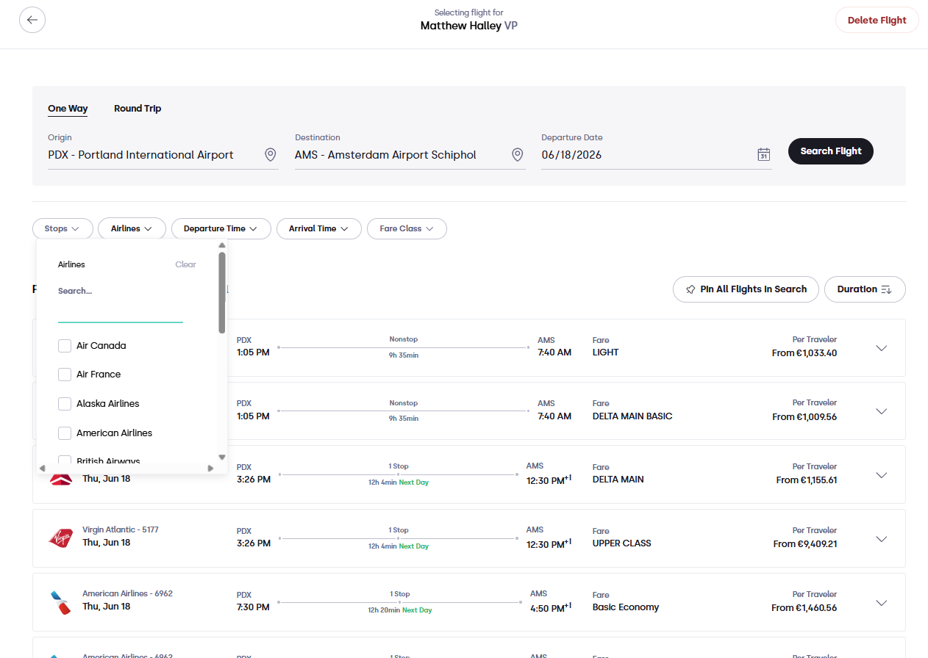Click Pin All Flights In Search
This screenshot has height=658, width=928.
[x=746, y=289]
